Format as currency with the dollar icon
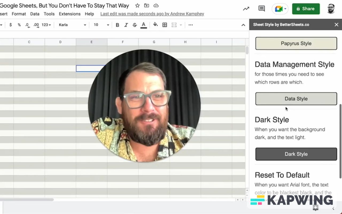The width and height of the screenshot is (342, 214). [11, 25]
